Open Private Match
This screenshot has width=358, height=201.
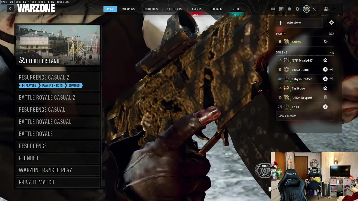pyautogui.click(x=58, y=182)
